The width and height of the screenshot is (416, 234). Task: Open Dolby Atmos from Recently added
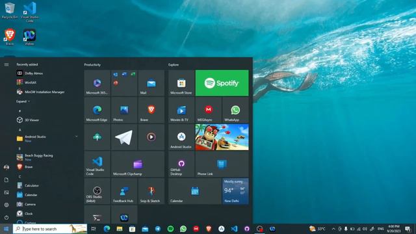pos(47,73)
